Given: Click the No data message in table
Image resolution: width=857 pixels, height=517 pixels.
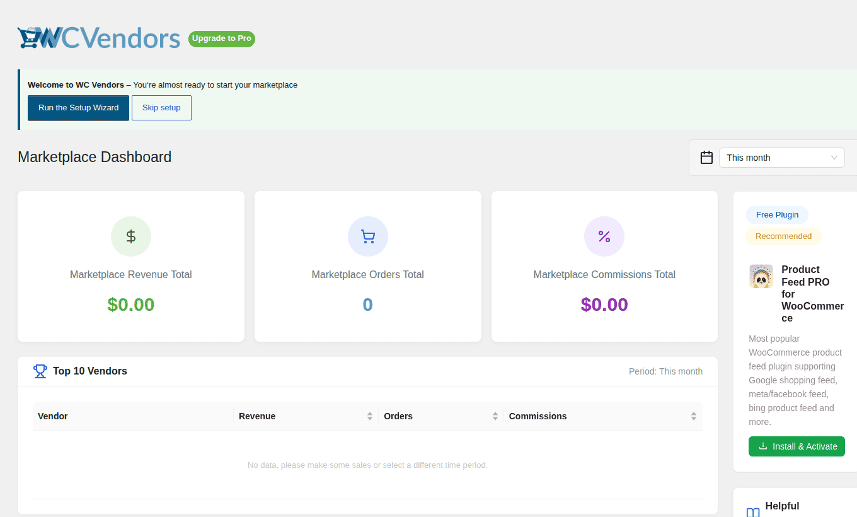Looking at the screenshot, I should pyautogui.click(x=367, y=465).
